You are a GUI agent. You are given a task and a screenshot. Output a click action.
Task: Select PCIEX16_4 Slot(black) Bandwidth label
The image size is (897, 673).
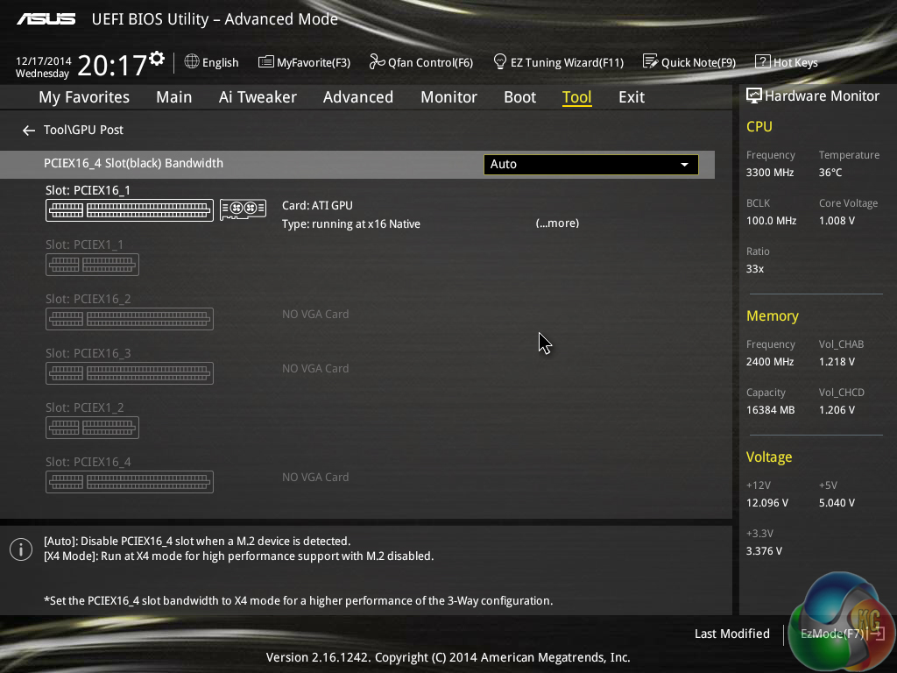click(x=133, y=163)
